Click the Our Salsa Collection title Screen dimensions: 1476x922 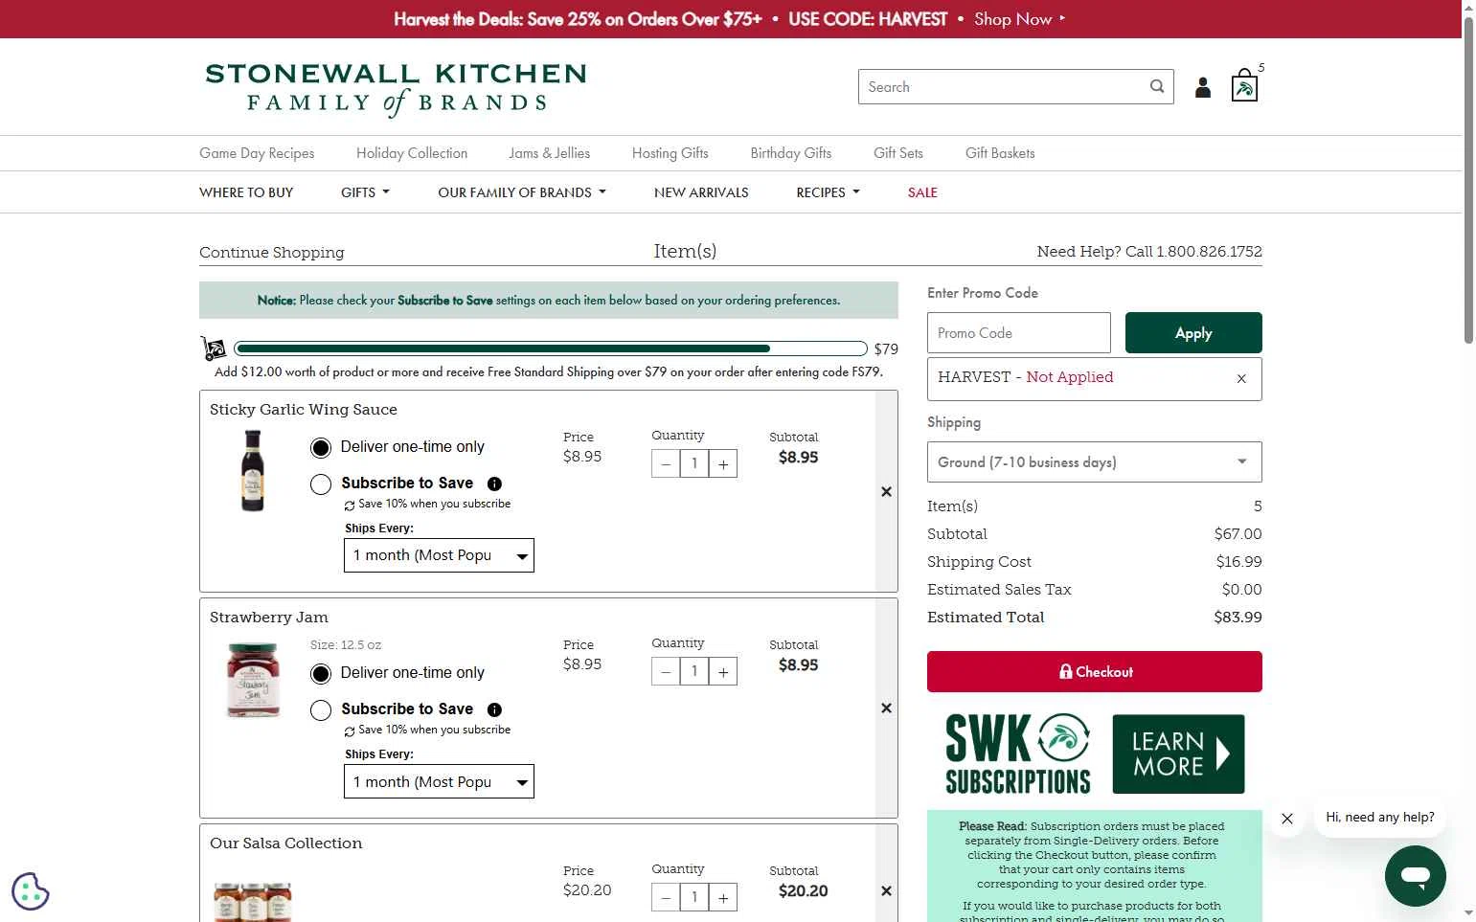click(286, 843)
